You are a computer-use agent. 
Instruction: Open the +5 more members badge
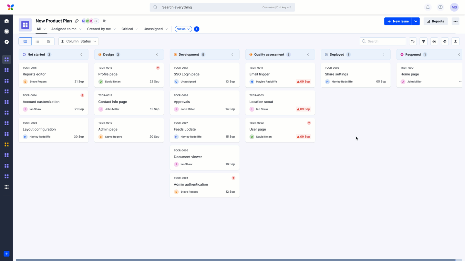pyautogui.click(x=96, y=21)
